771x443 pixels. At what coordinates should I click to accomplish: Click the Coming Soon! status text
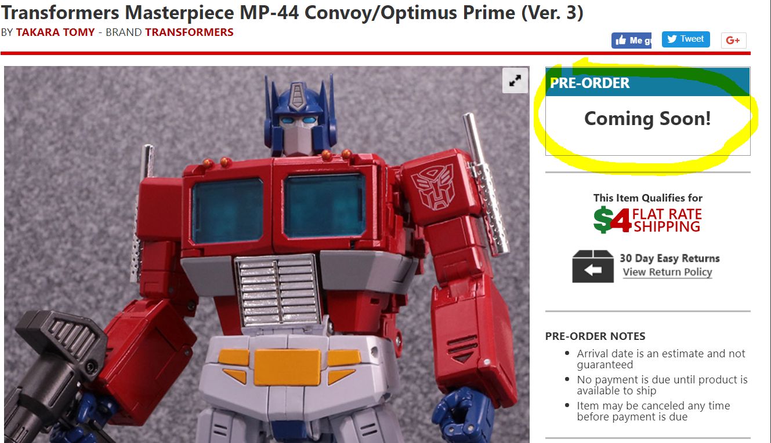click(x=647, y=119)
